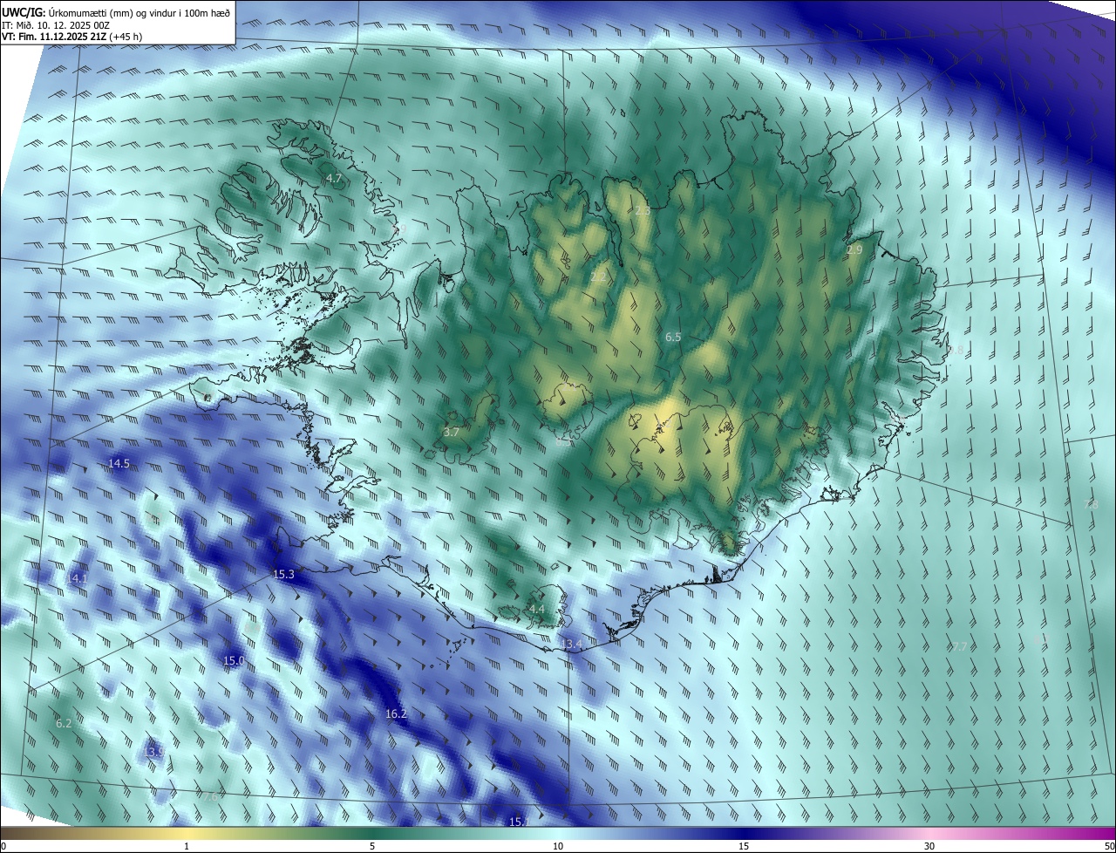Click the 6.2 value label
Image resolution: width=1116 pixels, height=853 pixels.
pos(64,723)
